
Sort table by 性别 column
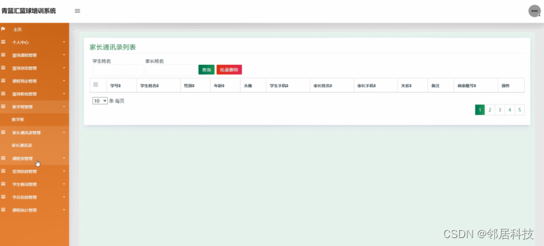pos(193,85)
